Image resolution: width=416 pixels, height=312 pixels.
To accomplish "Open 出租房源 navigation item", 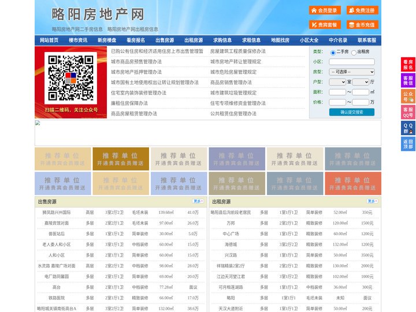I will pyautogui.click(x=194, y=40).
